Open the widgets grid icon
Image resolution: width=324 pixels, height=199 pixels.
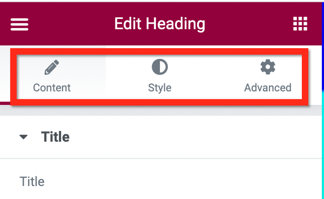[300, 24]
